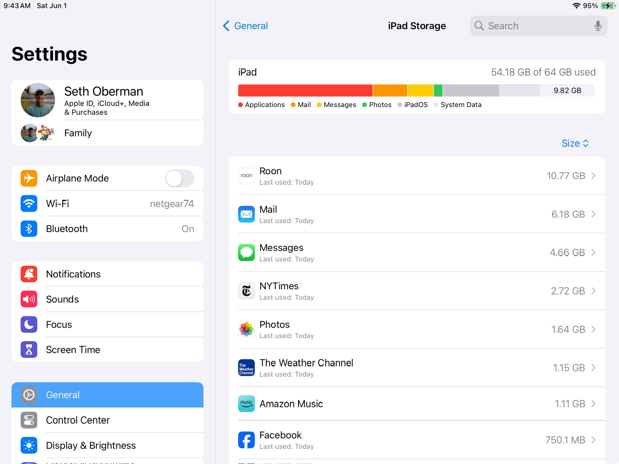Tap the Display & Brightness icon
619x464 pixels.
click(29, 445)
